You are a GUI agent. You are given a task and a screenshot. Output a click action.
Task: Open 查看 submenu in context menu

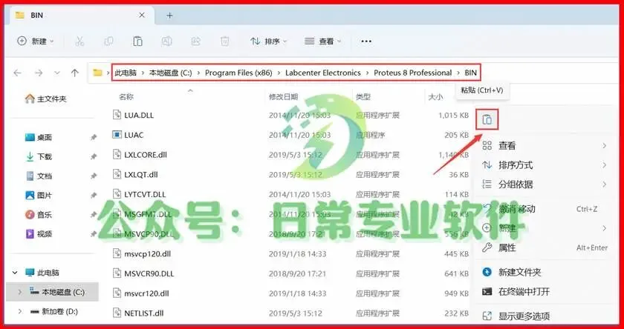coord(545,146)
